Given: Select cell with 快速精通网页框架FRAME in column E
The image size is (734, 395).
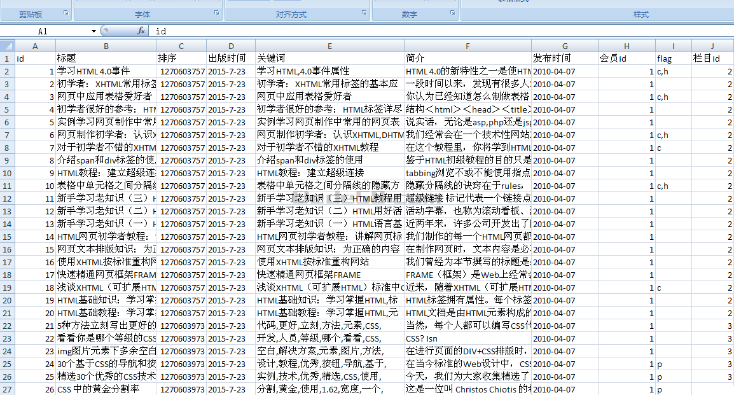Looking at the screenshot, I should 329,275.
